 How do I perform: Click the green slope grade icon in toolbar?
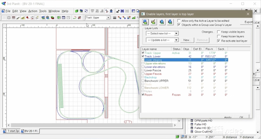click(133, 18)
